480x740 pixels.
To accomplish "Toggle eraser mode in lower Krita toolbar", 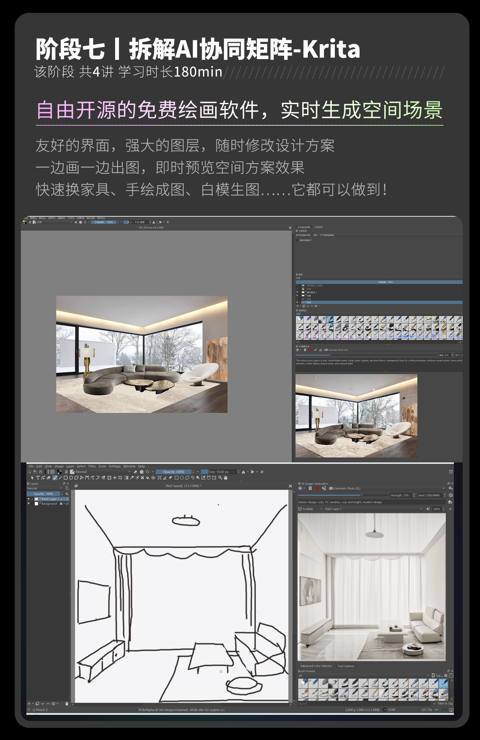I will [135, 472].
